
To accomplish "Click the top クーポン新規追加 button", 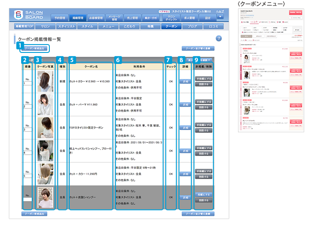I will (34, 48).
